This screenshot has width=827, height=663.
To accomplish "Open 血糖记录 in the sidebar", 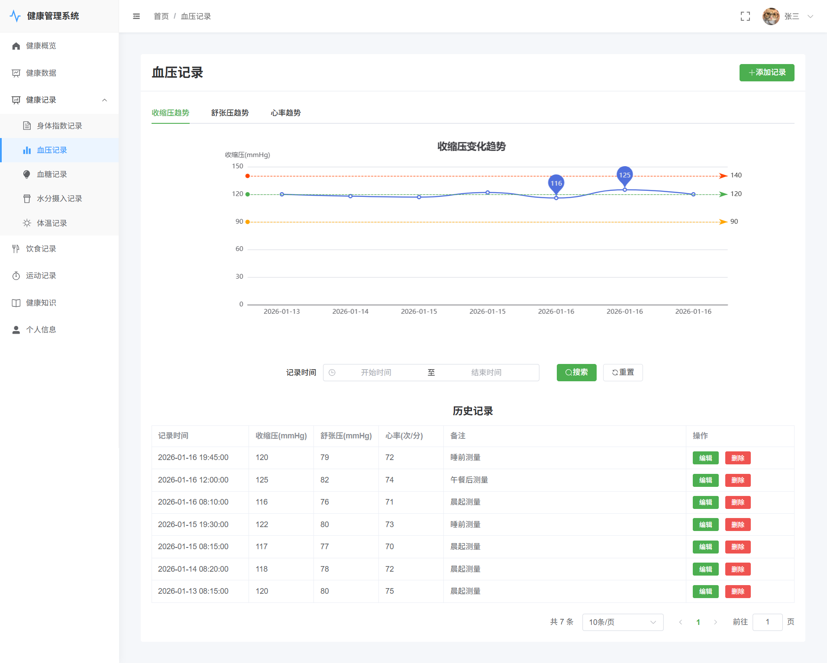I will click(52, 174).
